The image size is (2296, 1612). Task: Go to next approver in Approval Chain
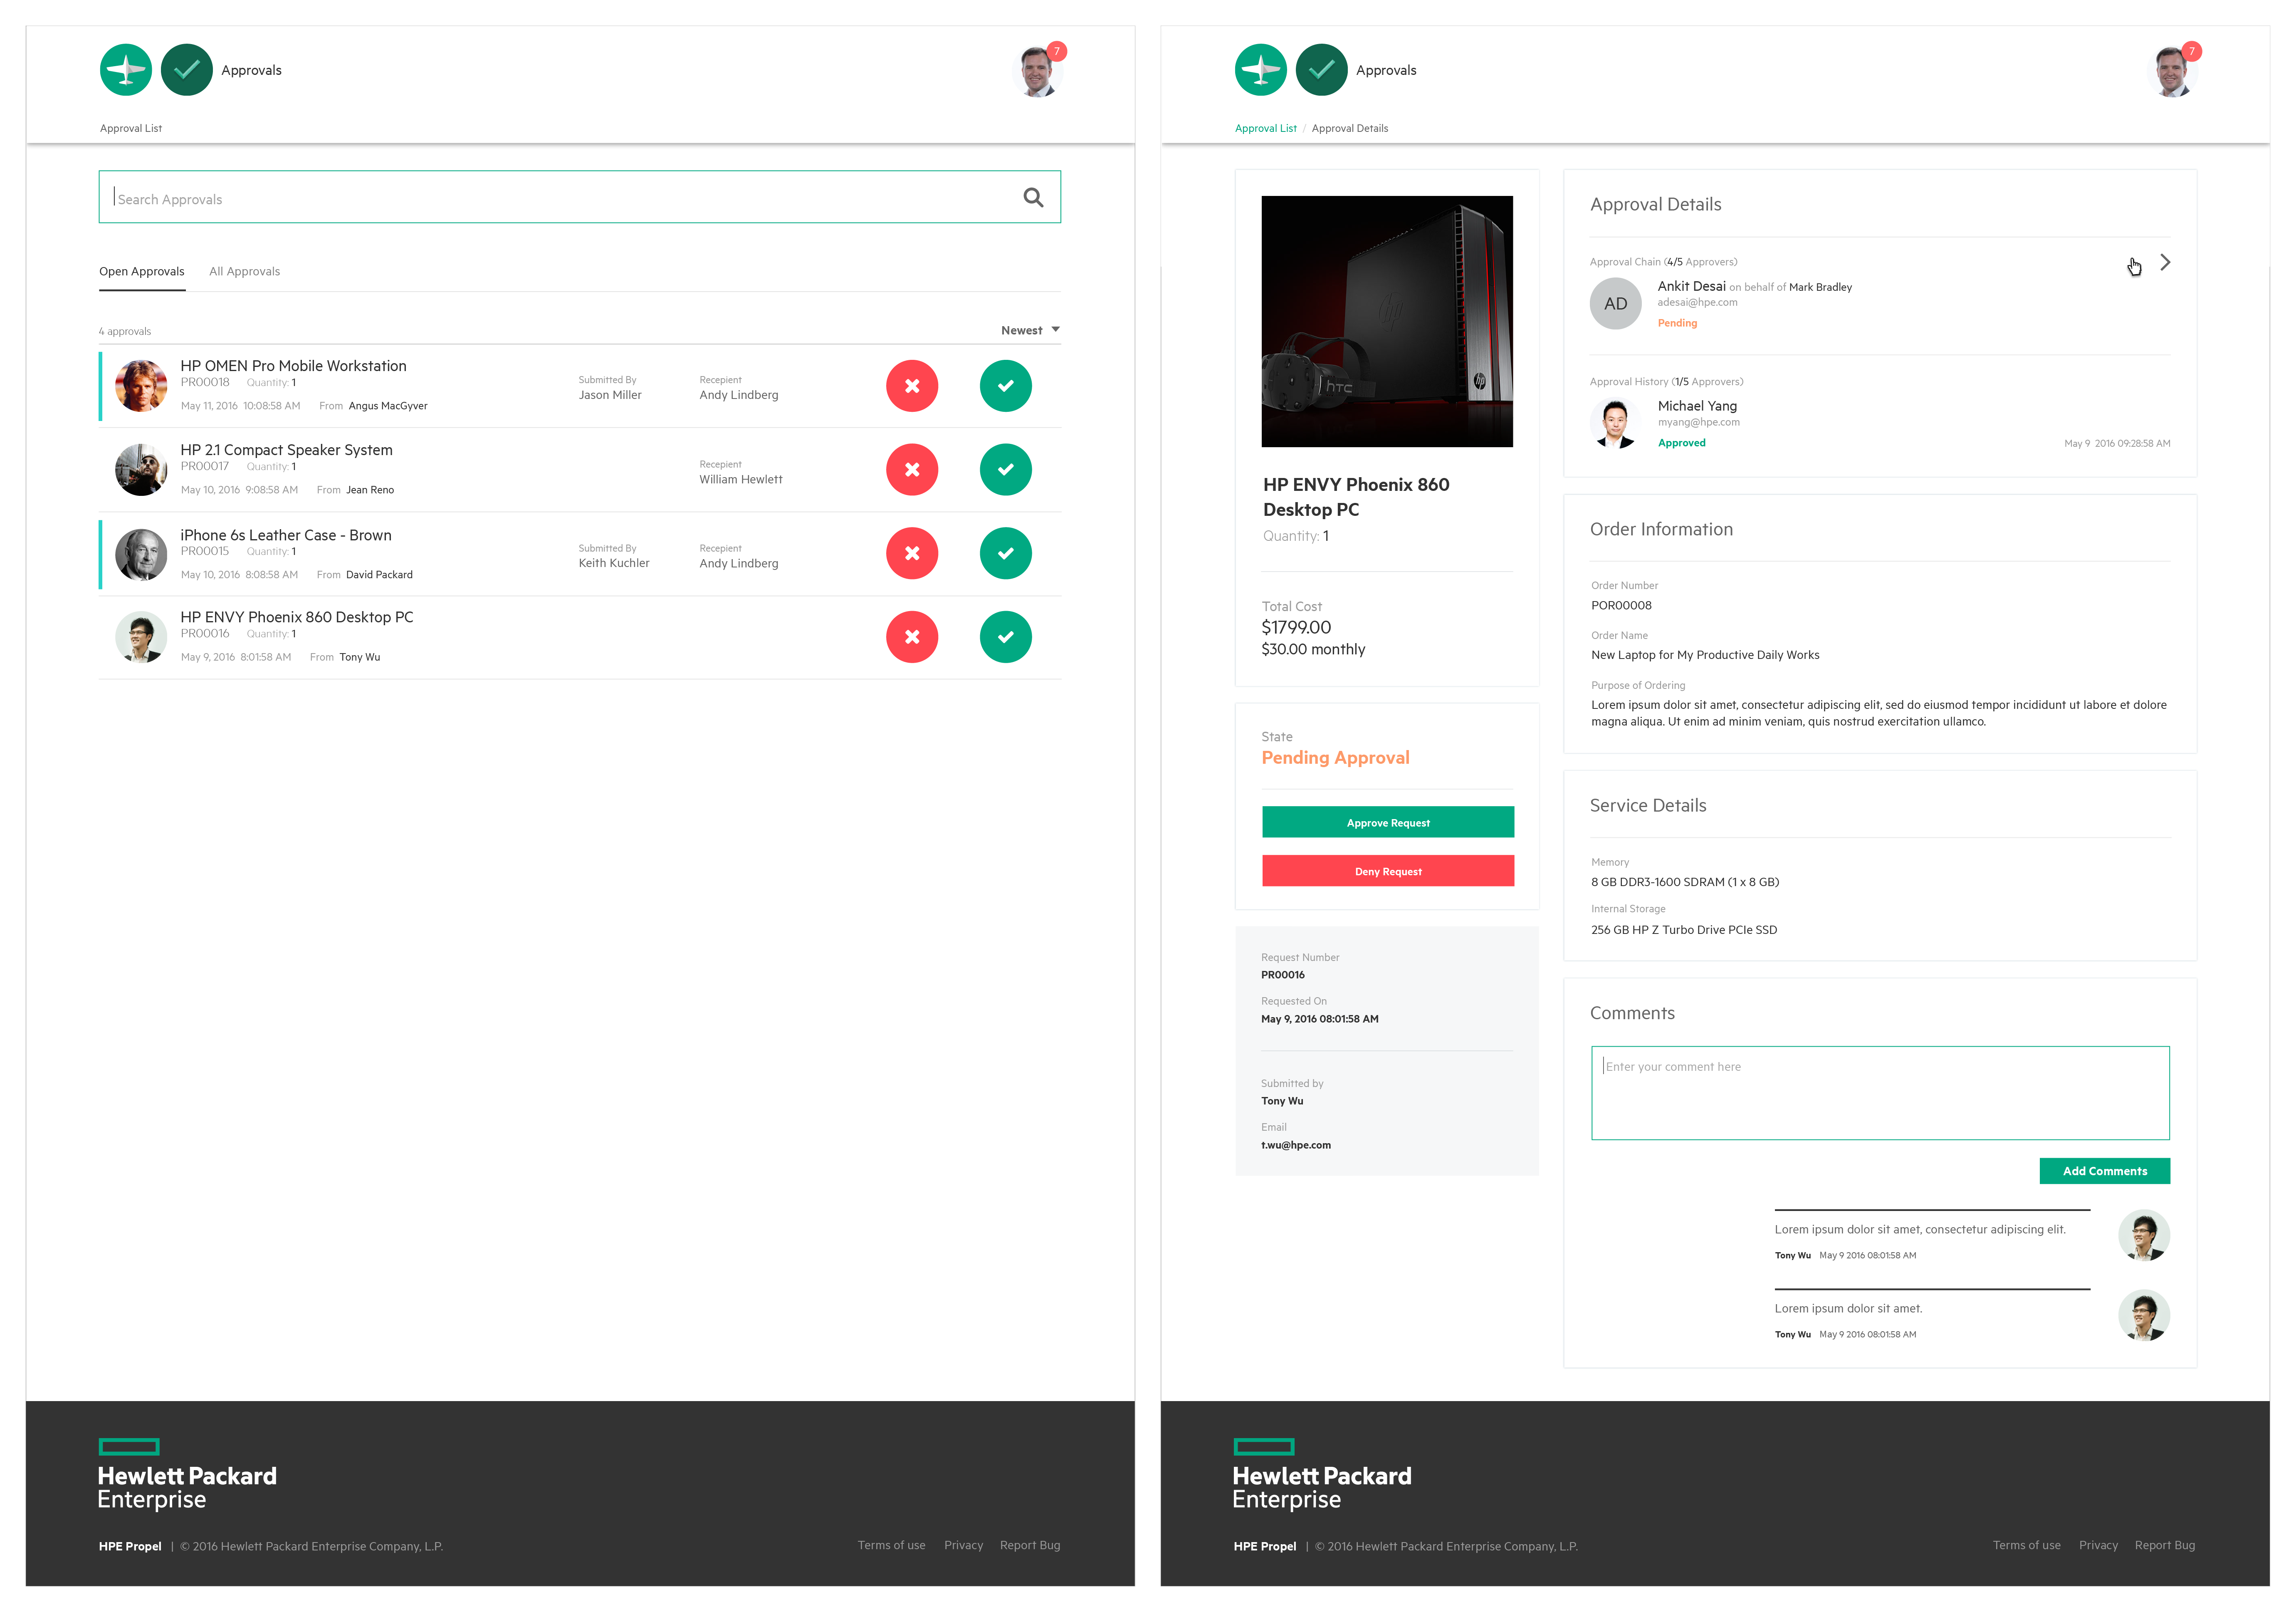pyautogui.click(x=2165, y=262)
